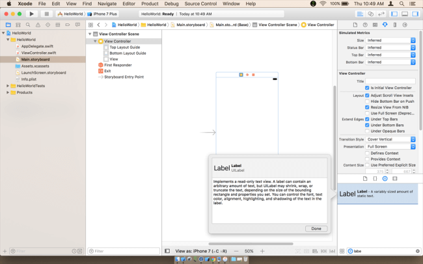Open the Presentation dropdown
The width and height of the screenshot is (423, 264).
point(390,146)
